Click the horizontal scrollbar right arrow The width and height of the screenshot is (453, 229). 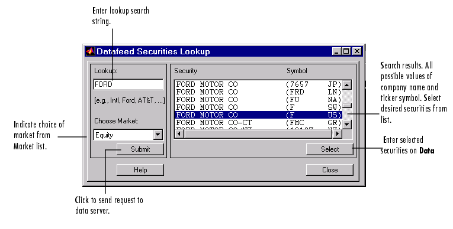point(337,134)
